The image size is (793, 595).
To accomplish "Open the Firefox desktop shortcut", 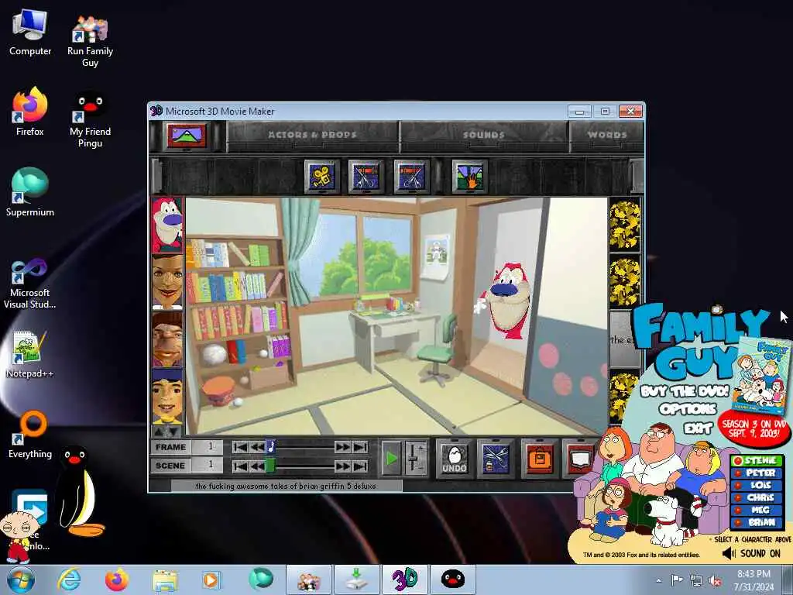I will [x=30, y=112].
